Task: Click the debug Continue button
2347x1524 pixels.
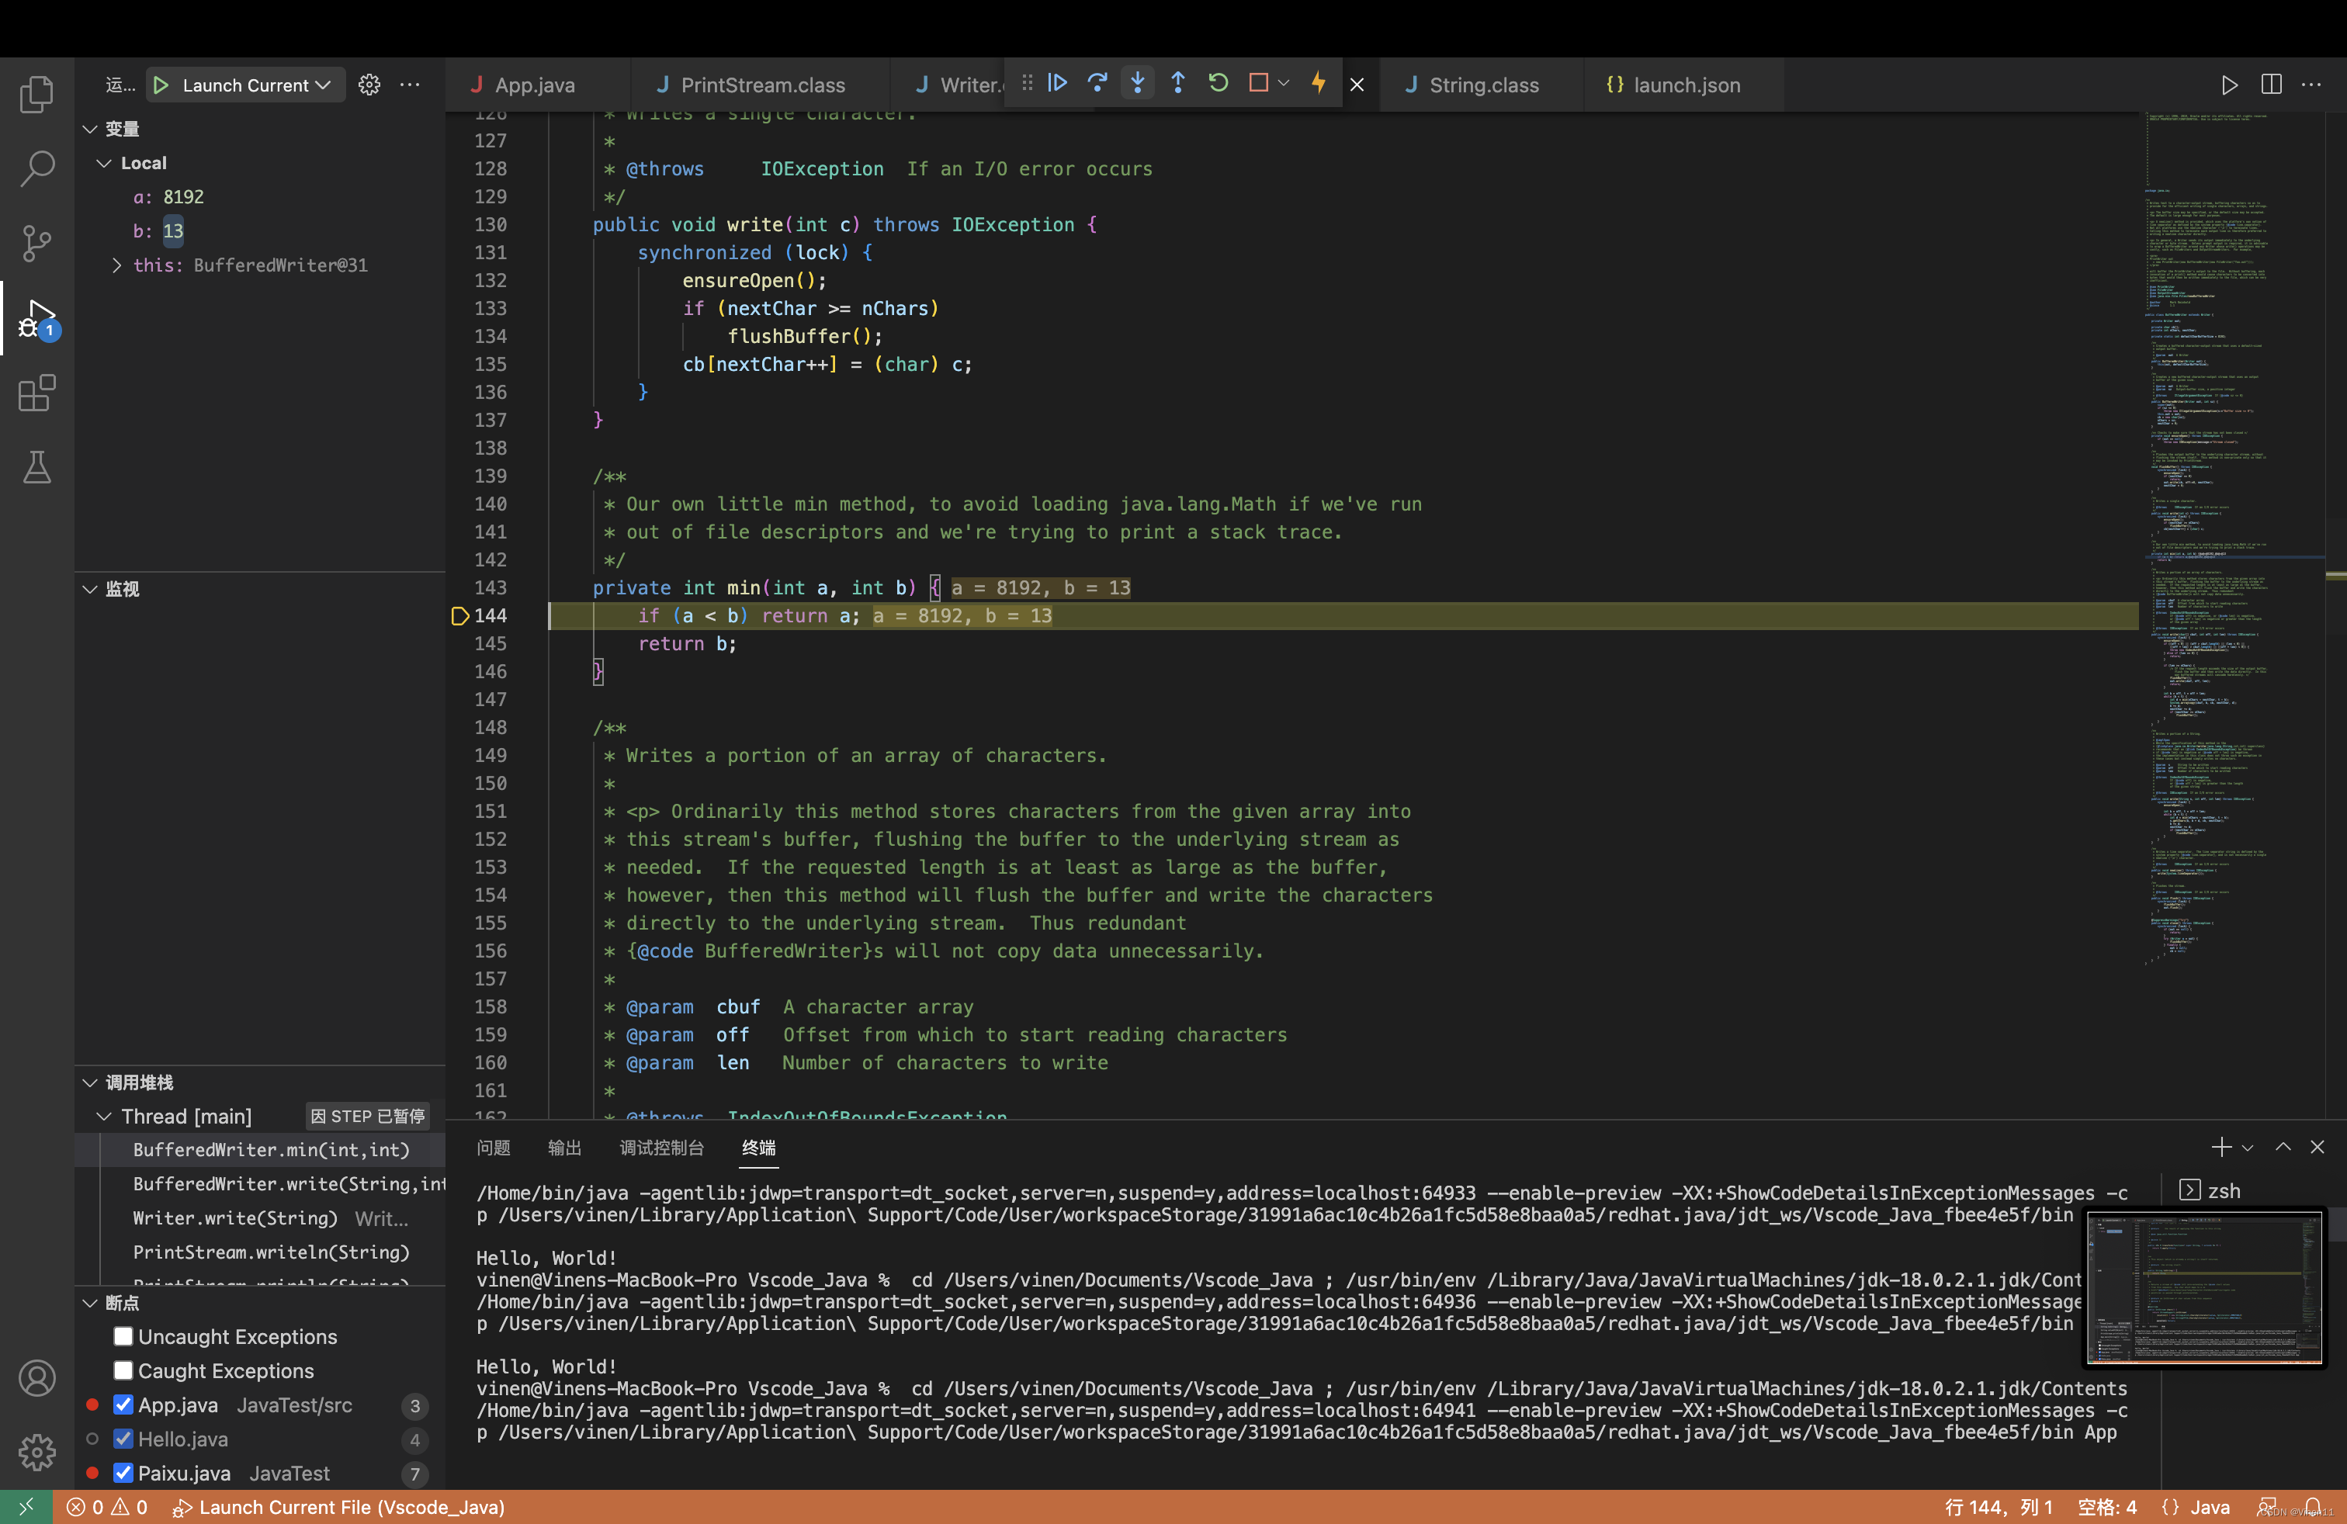Action: [1057, 84]
